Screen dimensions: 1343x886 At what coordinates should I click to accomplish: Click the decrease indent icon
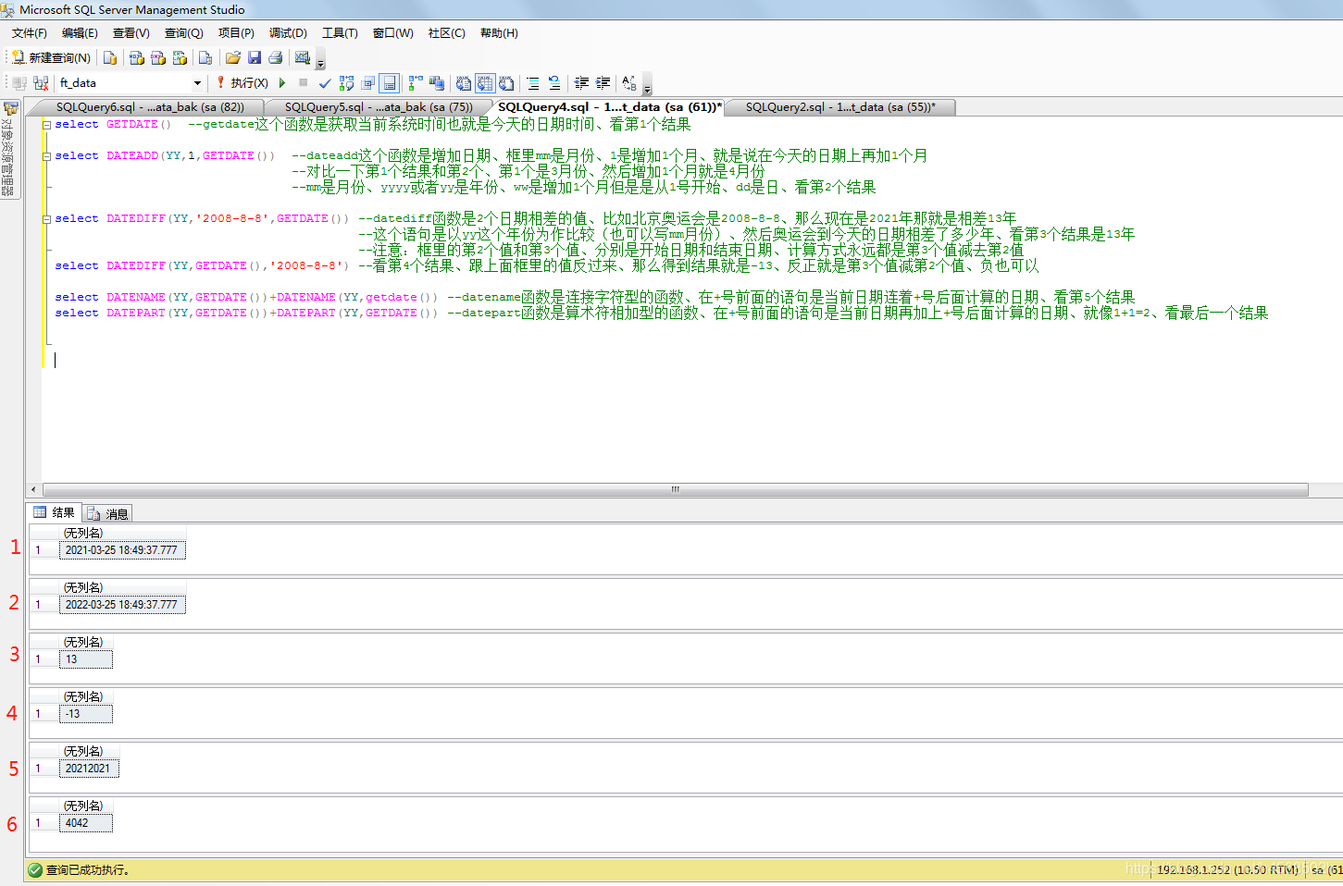pyautogui.click(x=581, y=83)
